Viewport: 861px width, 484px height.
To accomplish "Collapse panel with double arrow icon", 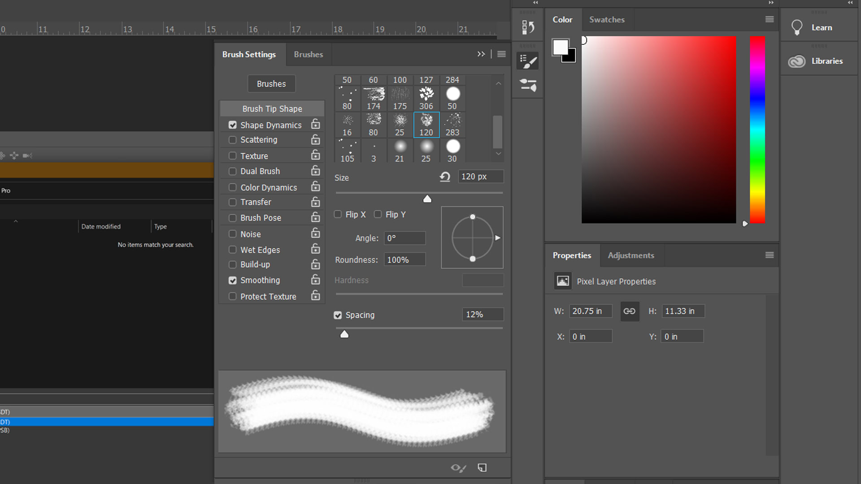I will (481, 54).
